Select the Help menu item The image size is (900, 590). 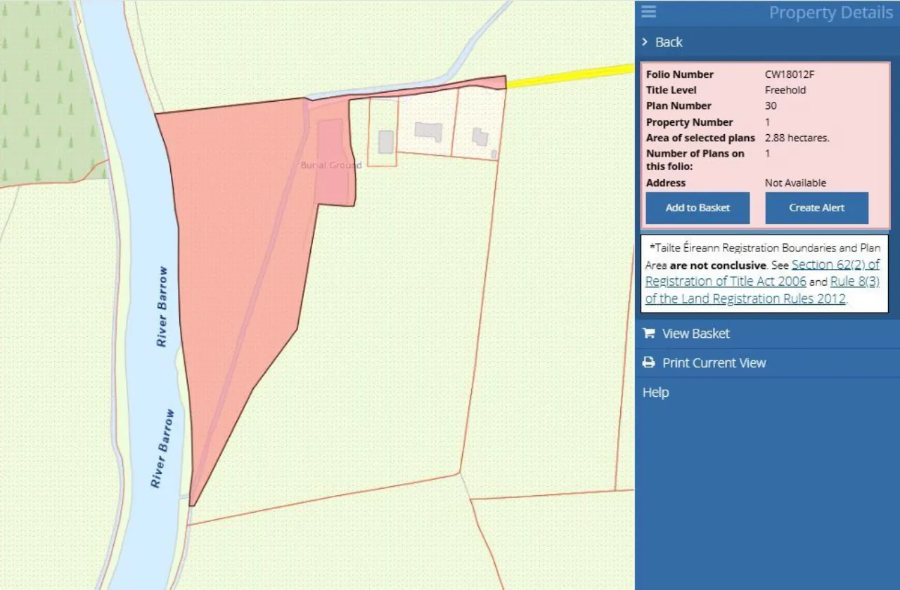point(655,392)
